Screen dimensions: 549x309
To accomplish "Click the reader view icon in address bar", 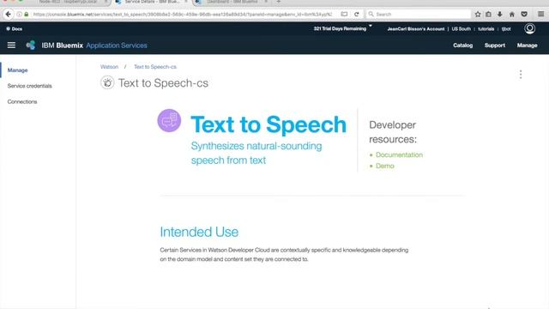I will coord(344,15).
